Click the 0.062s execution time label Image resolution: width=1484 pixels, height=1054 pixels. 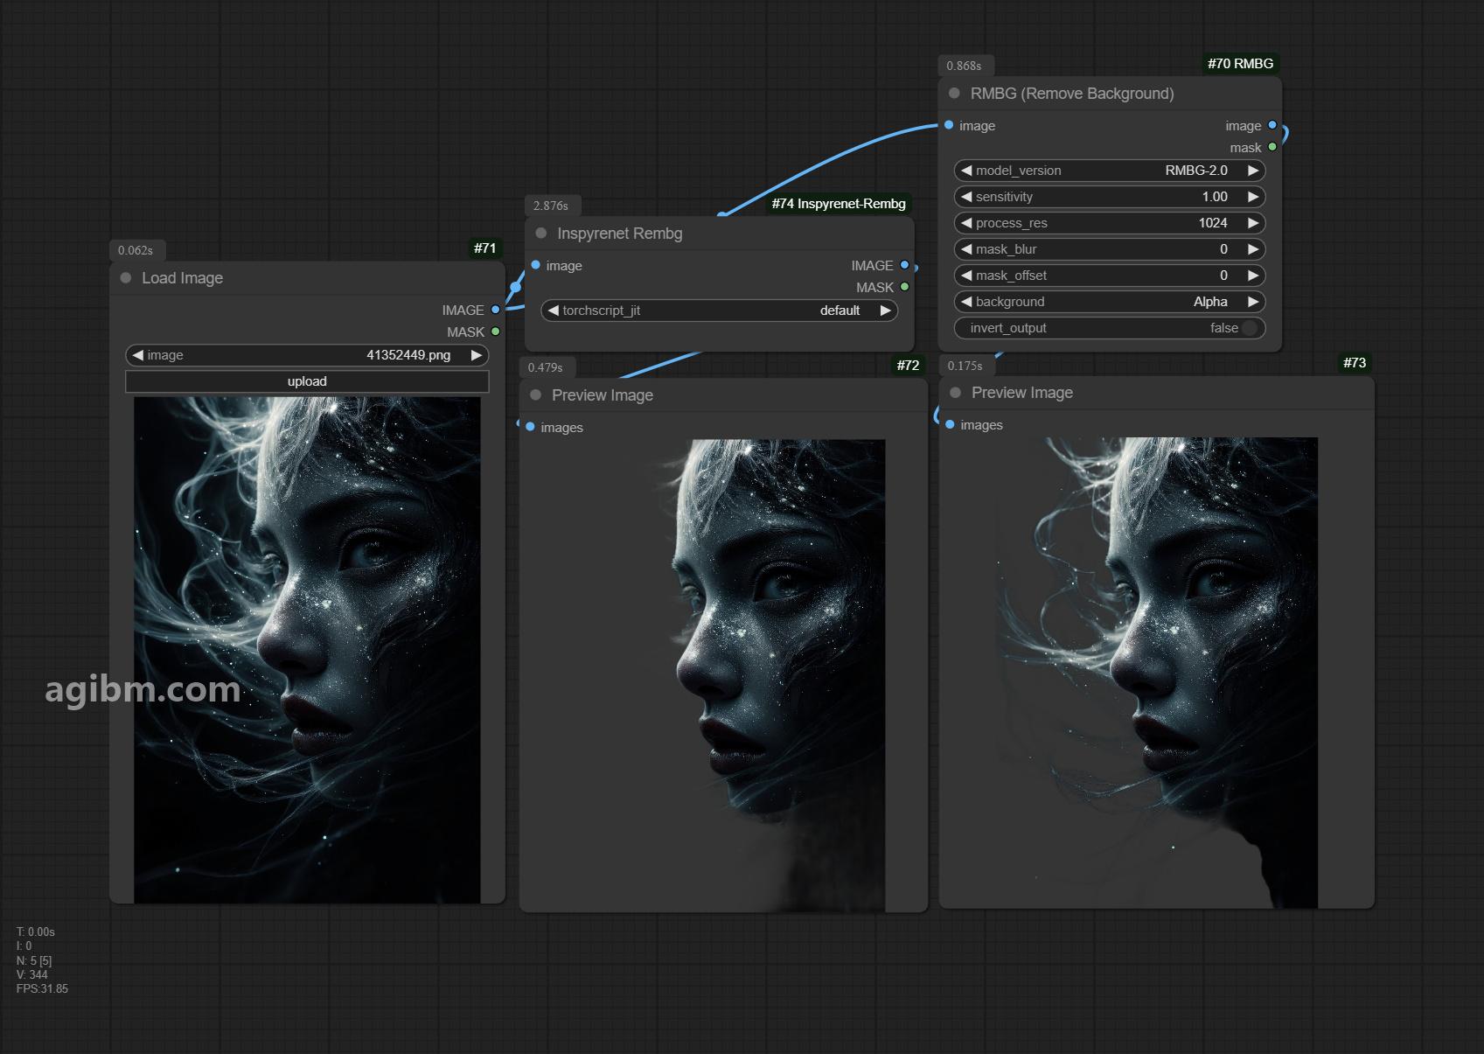pyautogui.click(x=136, y=250)
